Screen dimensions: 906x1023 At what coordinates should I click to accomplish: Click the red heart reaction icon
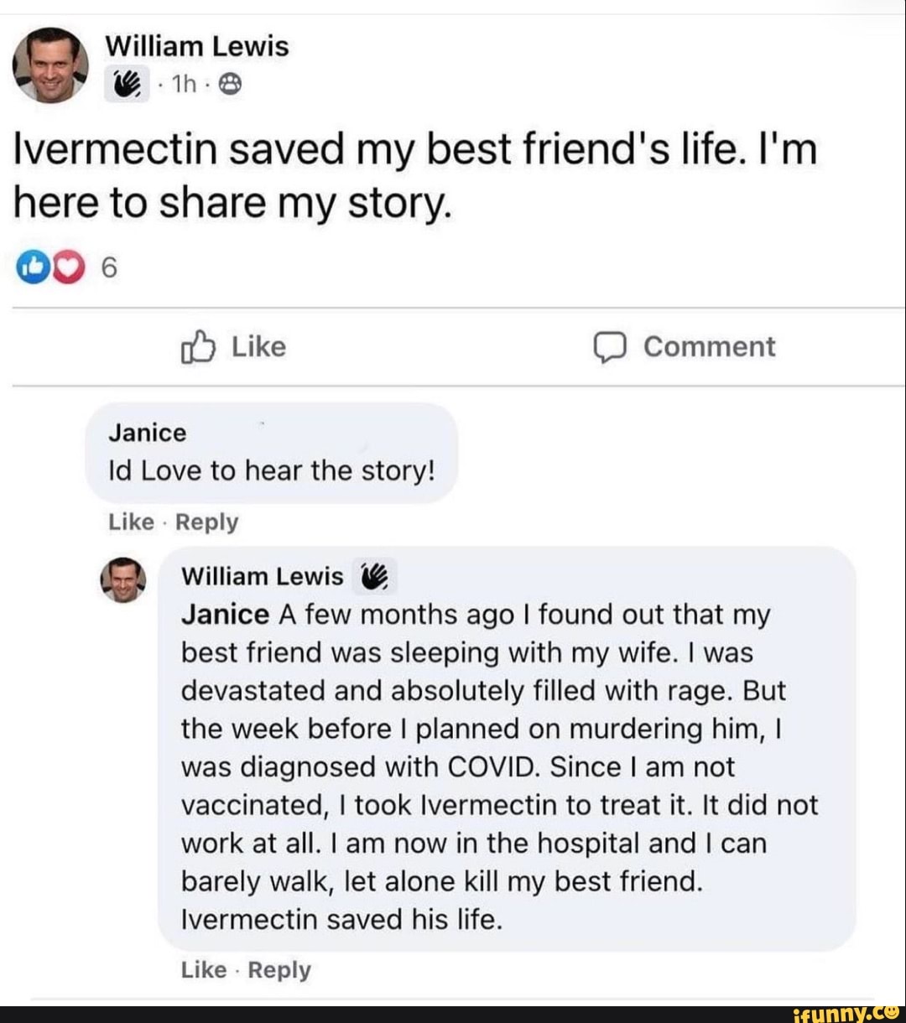click(70, 268)
